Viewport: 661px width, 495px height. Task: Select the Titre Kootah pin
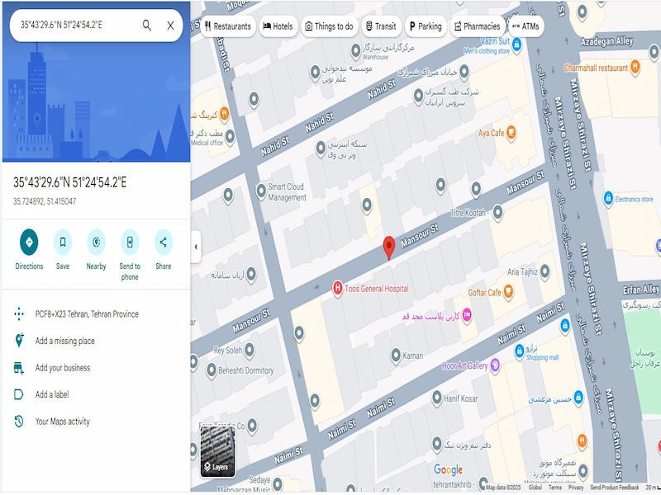(x=498, y=213)
